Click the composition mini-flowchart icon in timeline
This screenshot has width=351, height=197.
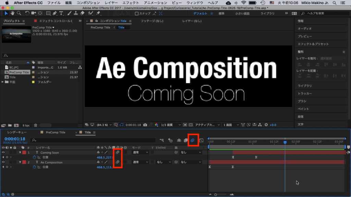click(x=162, y=140)
